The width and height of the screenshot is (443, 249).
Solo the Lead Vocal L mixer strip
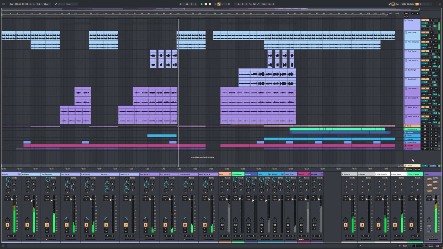185,229
